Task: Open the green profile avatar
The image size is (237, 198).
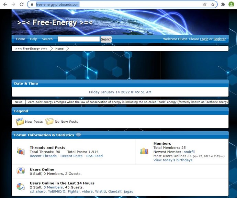Action: point(231,4)
